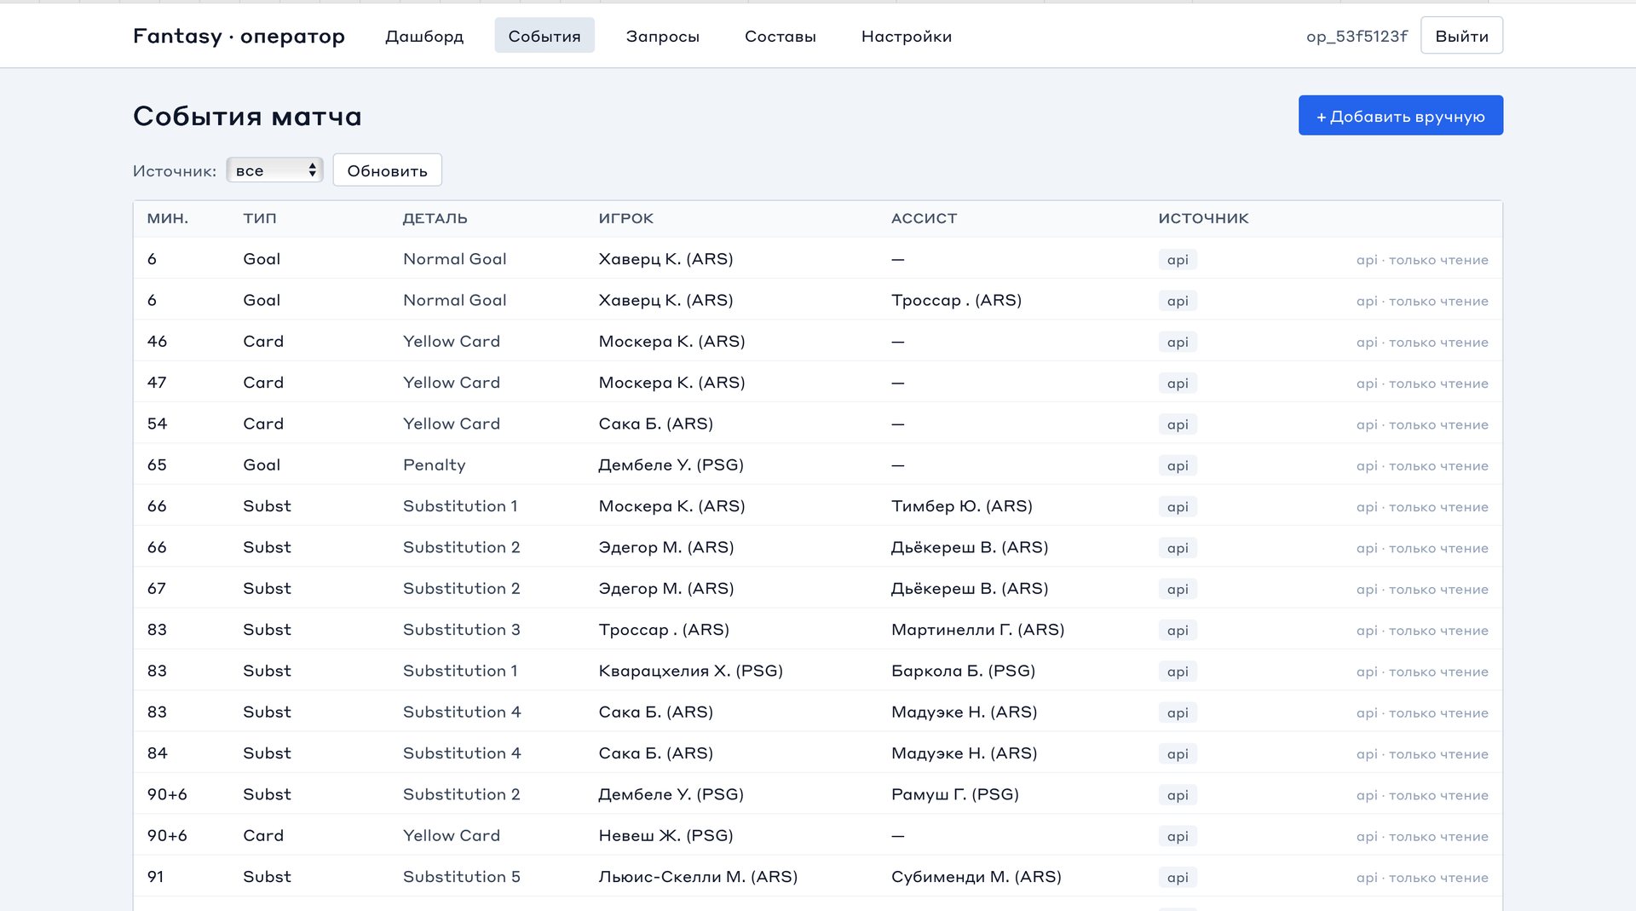Click the Добавить вручную button
This screenshot has width=1636, height=911.
(x=1400, y=116)
